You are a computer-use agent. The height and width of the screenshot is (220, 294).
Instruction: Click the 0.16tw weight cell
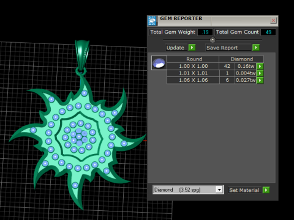click(246, 66)
